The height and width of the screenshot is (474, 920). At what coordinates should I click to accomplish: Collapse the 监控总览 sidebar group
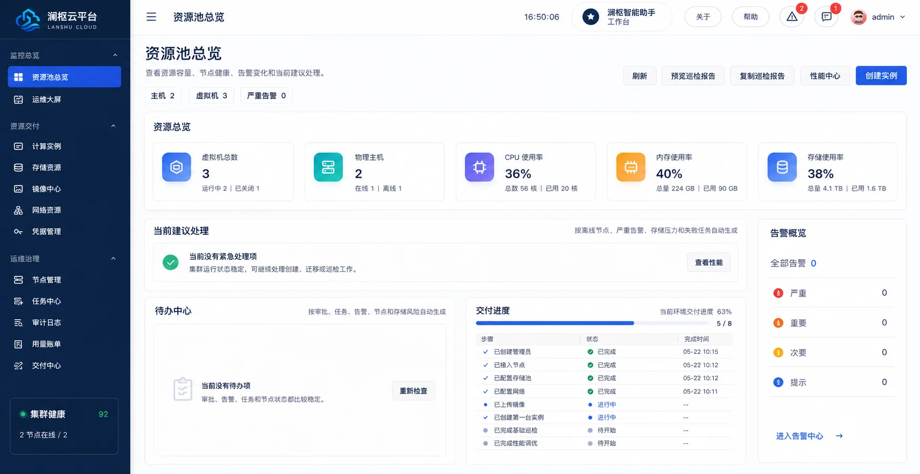[x=114, y=55]
